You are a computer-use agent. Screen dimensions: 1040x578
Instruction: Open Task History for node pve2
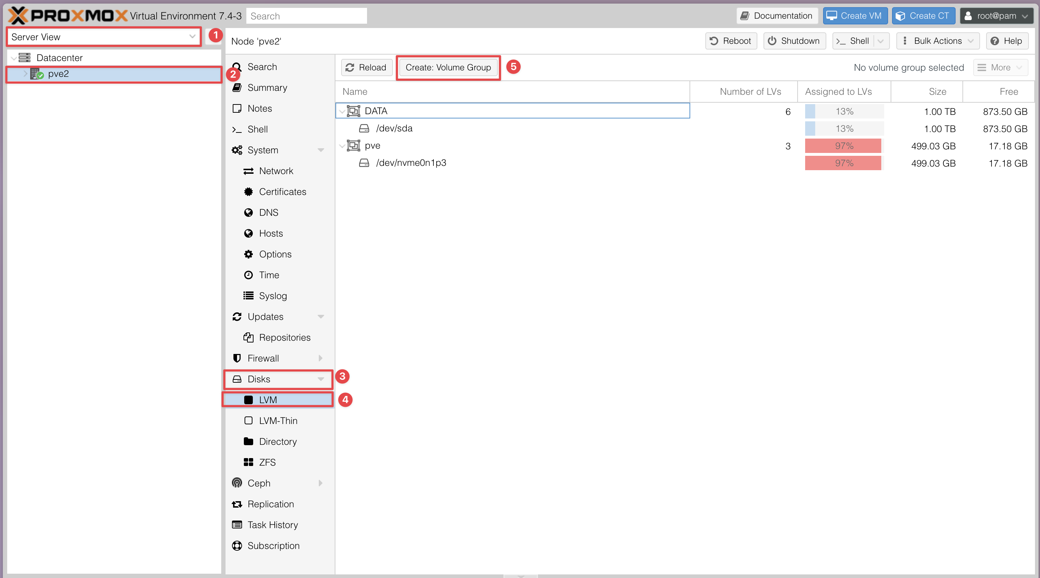[x=273, y=525]
